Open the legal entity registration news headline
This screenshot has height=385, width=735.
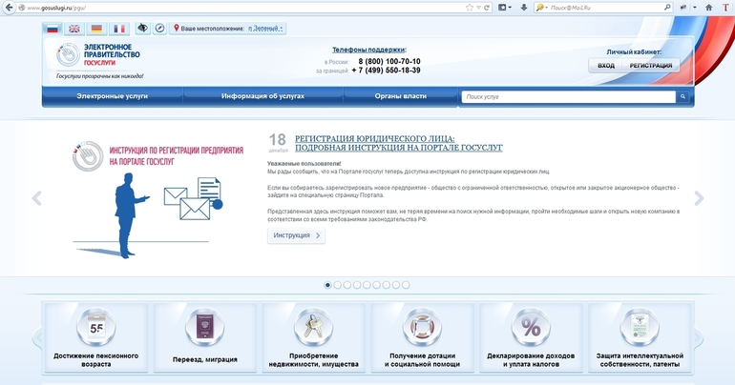click(x=398, y=143)
